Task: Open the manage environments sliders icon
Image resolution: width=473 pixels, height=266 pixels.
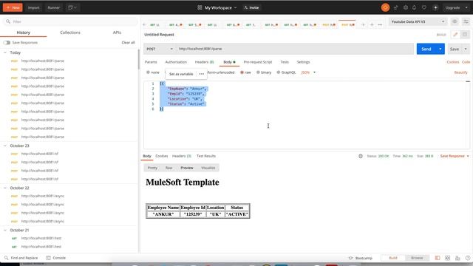Action: pos(466,21)
